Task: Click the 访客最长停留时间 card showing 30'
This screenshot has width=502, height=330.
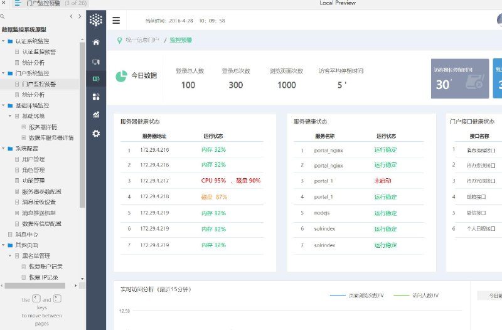Action: (x=460, y=78)
